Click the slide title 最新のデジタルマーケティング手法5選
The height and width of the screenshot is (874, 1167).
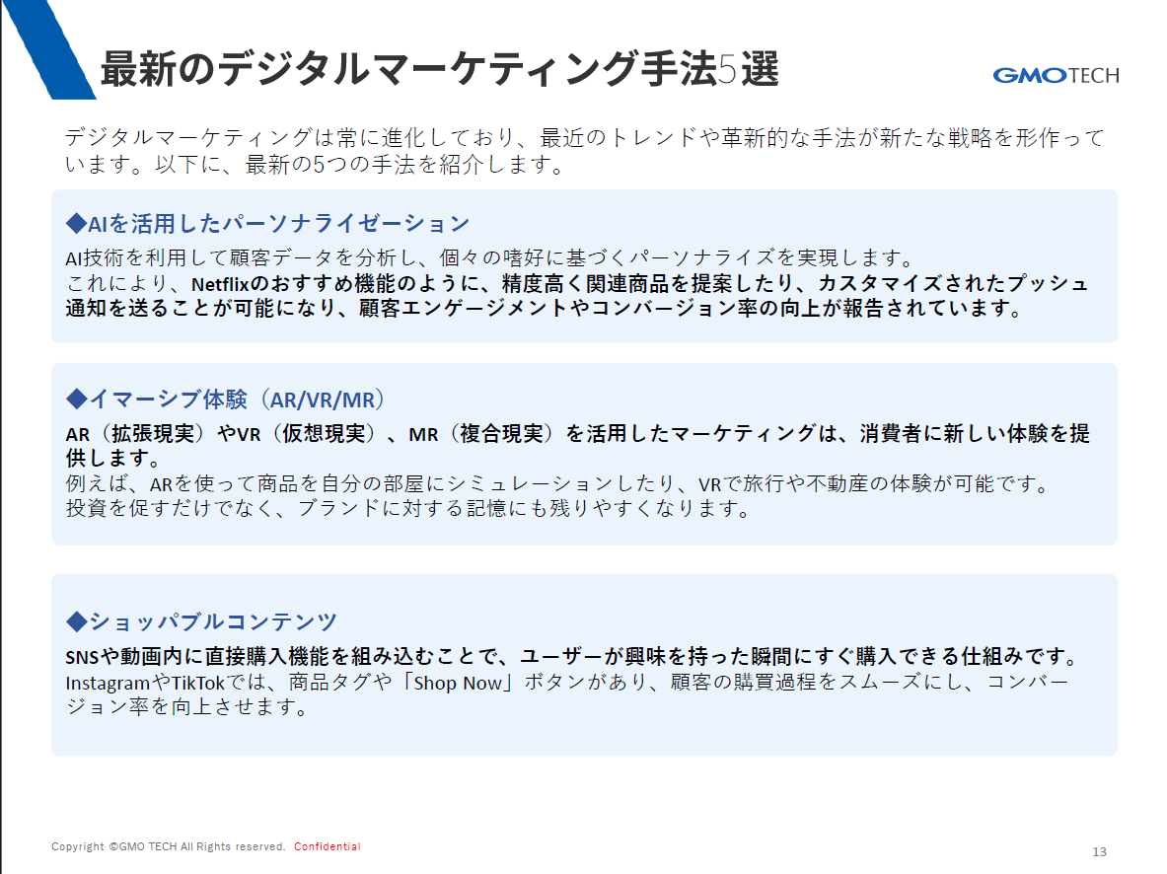tap(440, 69)
